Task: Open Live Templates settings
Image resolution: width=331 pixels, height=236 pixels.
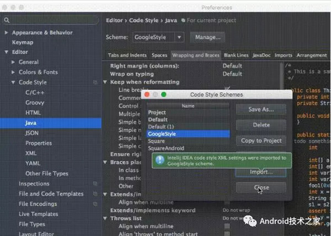Action: coord(39,214)
